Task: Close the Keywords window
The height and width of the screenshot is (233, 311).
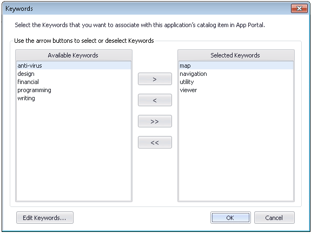Action: pos(299,8)
